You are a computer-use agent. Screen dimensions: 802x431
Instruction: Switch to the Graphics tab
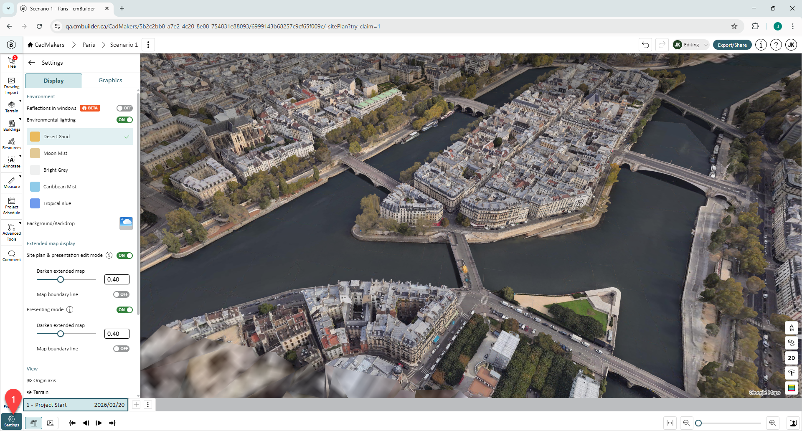point(110,80)
